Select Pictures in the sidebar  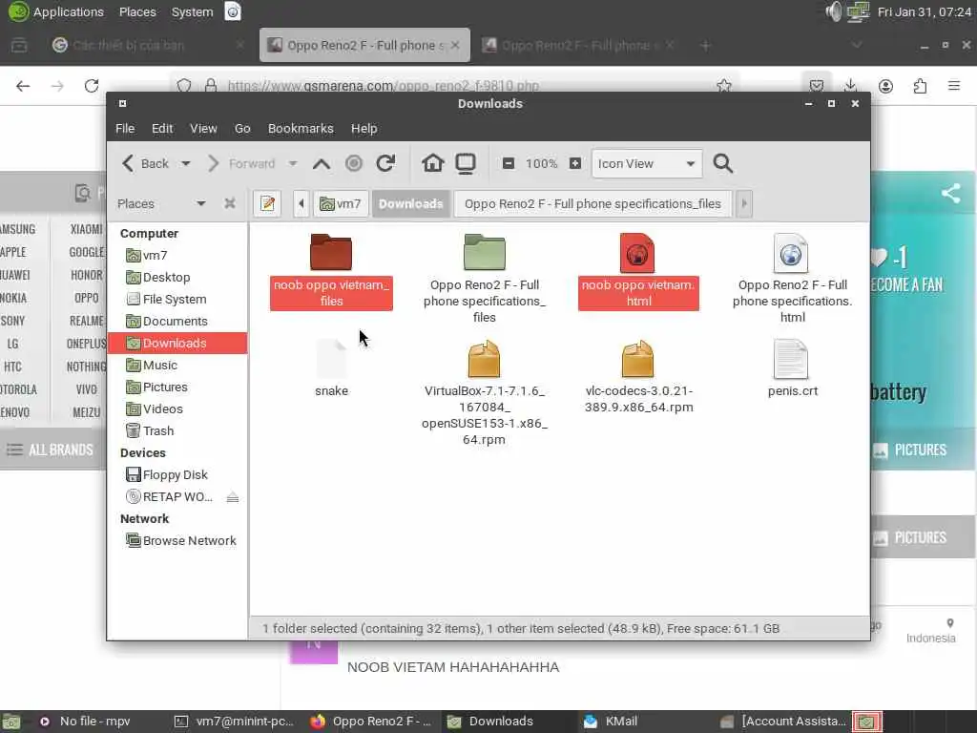click(x=177, y=387)
